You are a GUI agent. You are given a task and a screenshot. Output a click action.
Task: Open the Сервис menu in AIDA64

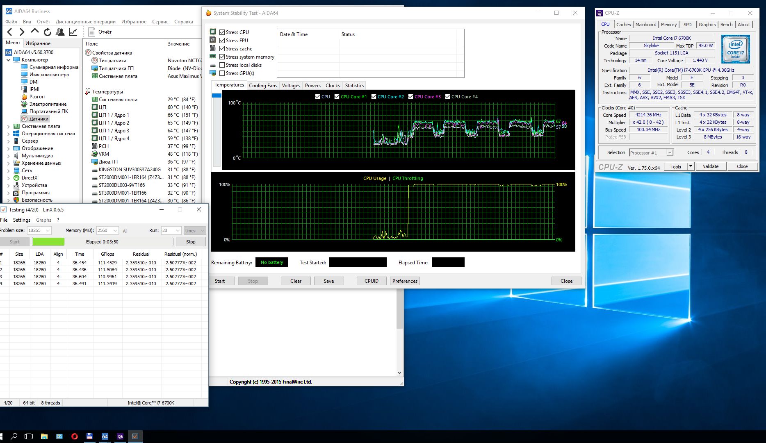click(x=160, y=22)
